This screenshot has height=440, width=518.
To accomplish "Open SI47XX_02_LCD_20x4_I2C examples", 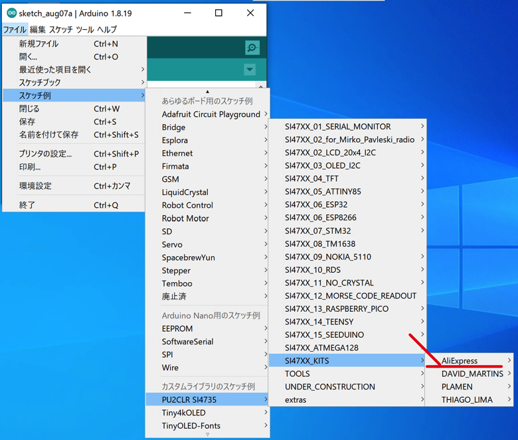I will tap(347, 153).
